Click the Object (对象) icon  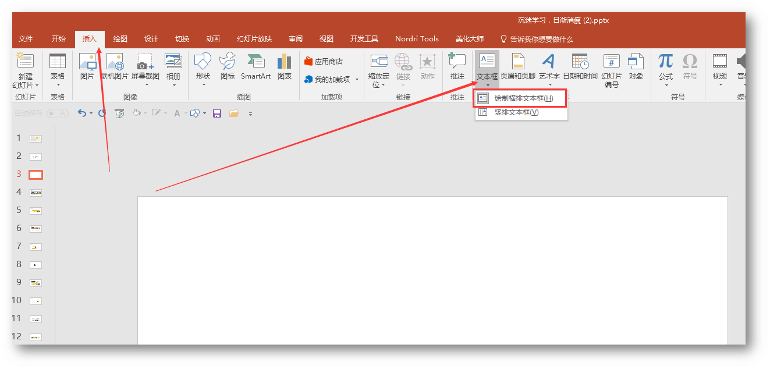click(x=636, y=61)
